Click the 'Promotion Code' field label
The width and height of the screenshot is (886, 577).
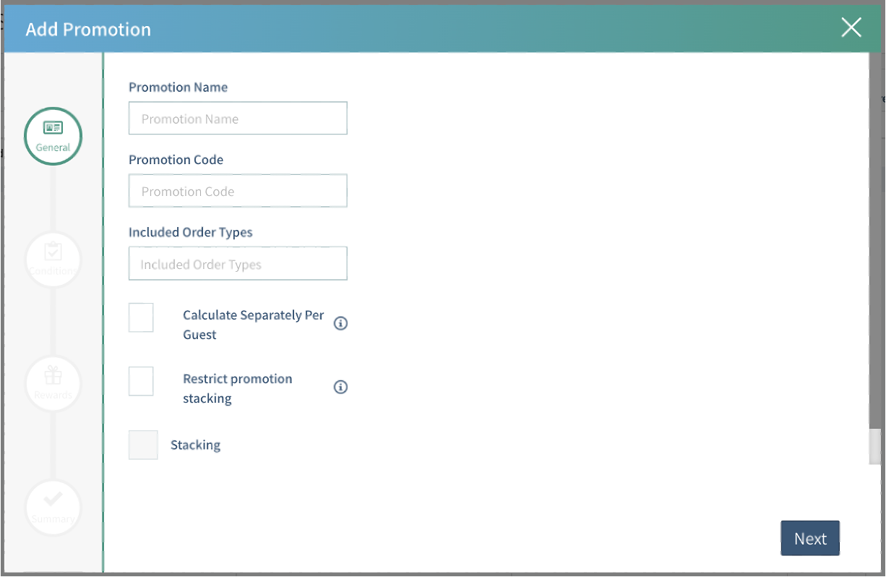click(x=176, y=160)
